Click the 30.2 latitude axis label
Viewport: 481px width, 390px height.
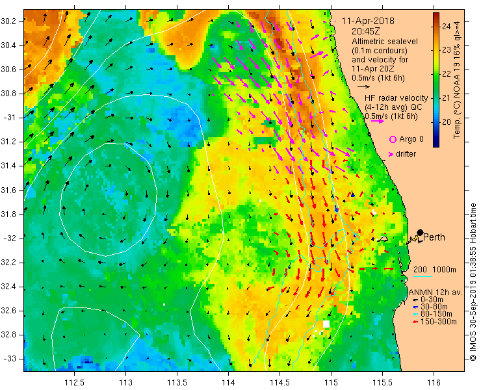pos(8,21)
